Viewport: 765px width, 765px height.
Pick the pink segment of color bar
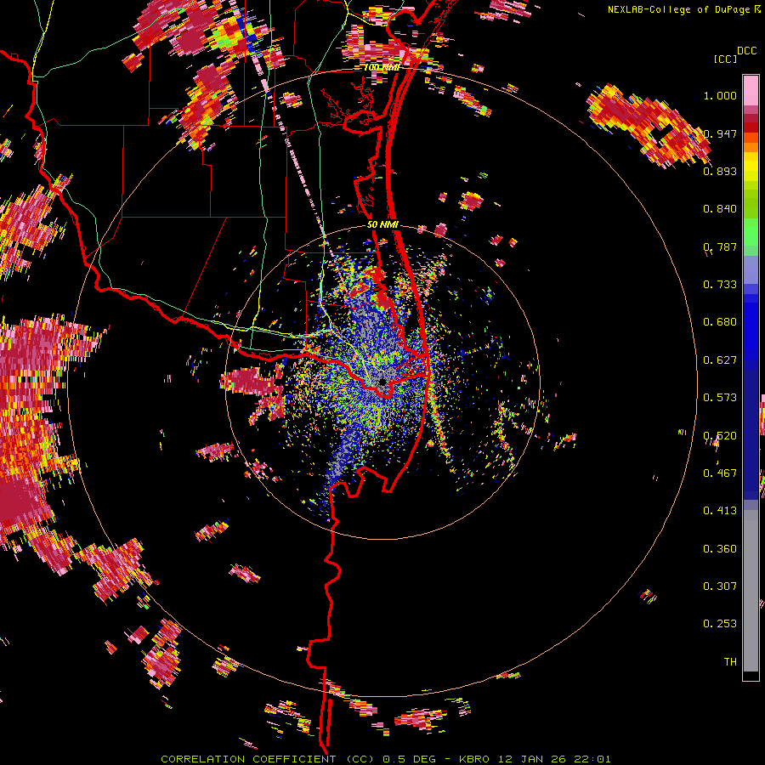[751, 90]
